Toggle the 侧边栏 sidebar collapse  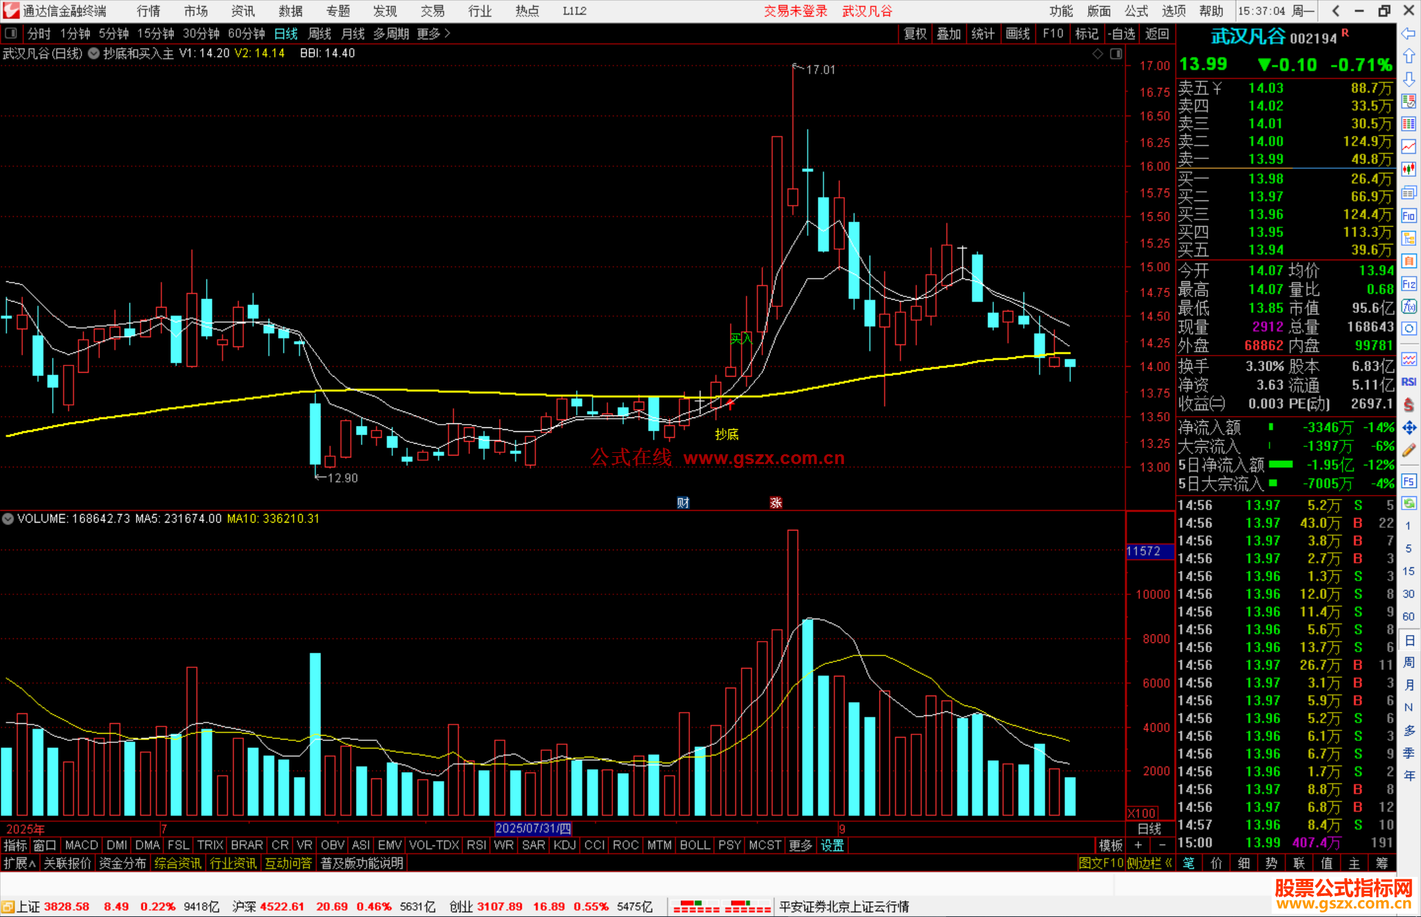pyautogui.click(x=1149, y=863)
